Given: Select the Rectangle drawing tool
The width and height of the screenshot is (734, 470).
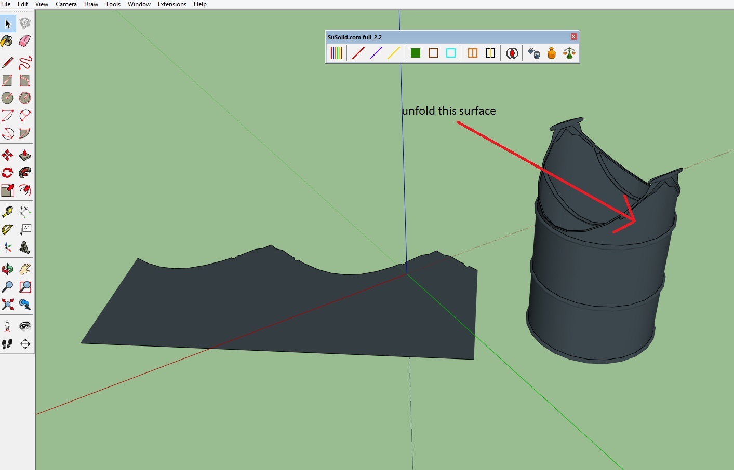Looking at the screenshot, I should (x=8, y=80).
